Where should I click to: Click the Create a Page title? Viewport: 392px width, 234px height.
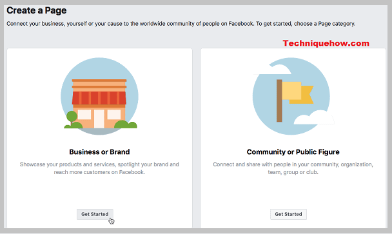click(37, 10)
